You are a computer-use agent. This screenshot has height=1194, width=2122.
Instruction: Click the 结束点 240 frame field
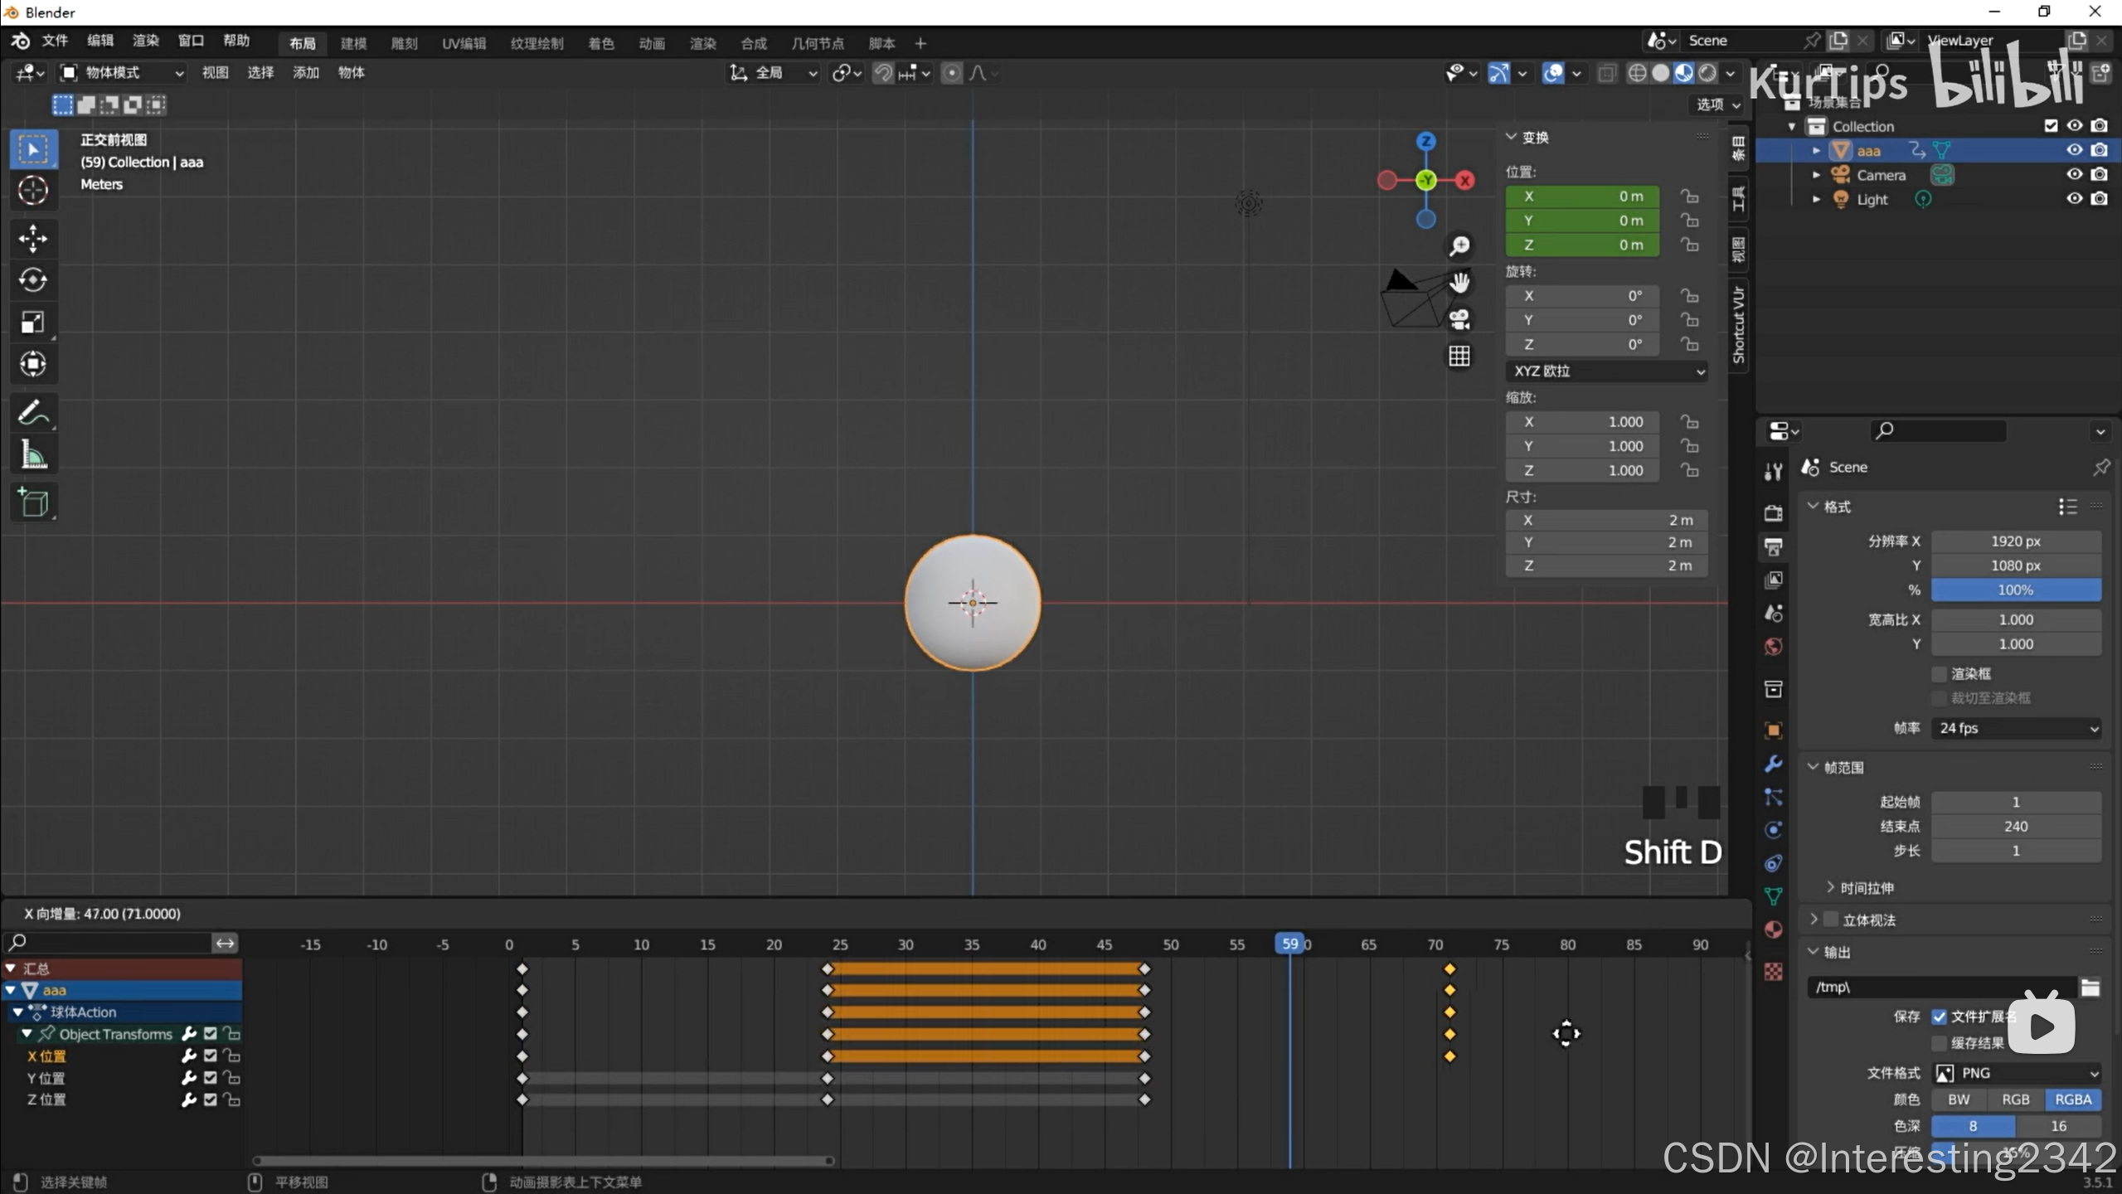click(x=2015, y=827)
